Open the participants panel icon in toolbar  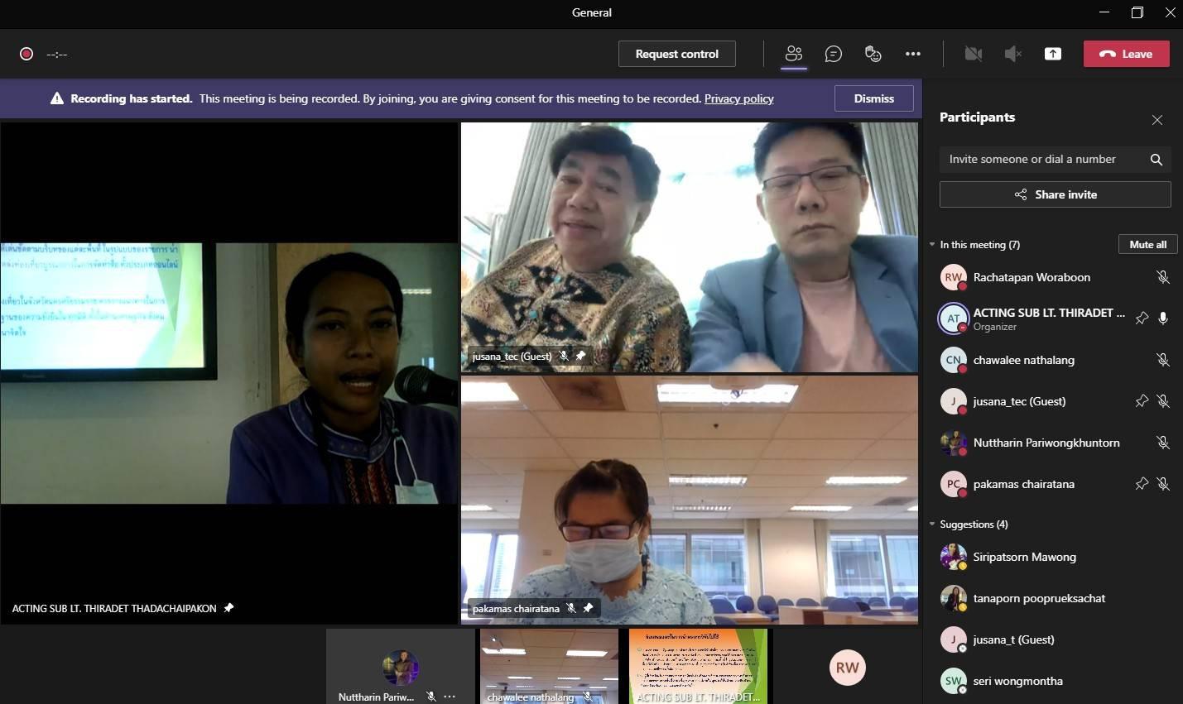(x=794, y=54)
